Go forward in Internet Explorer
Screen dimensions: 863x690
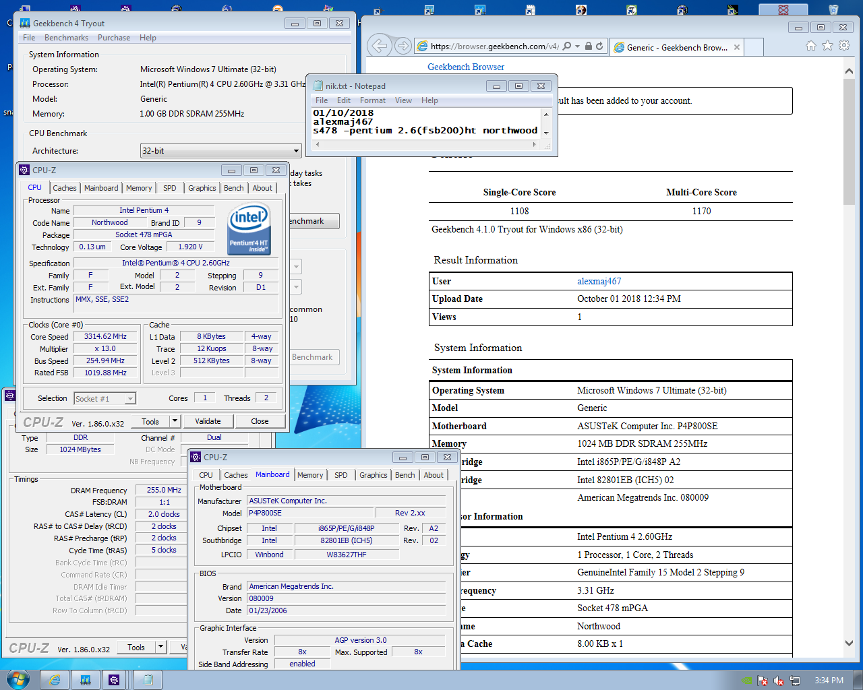coord(403,46)
